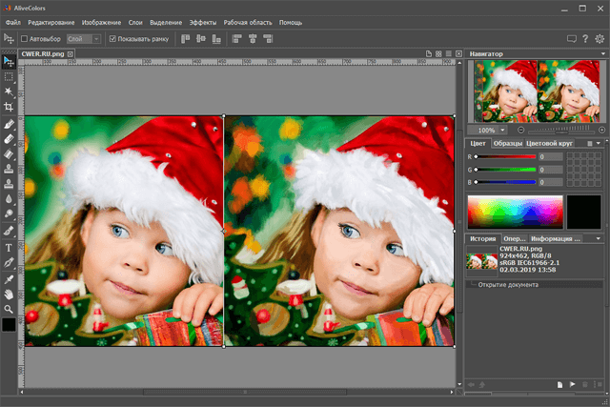Select the Zoom magnifier tool
Image resolution: width=610 pixels, height=407 pixels.
(9, 309)
